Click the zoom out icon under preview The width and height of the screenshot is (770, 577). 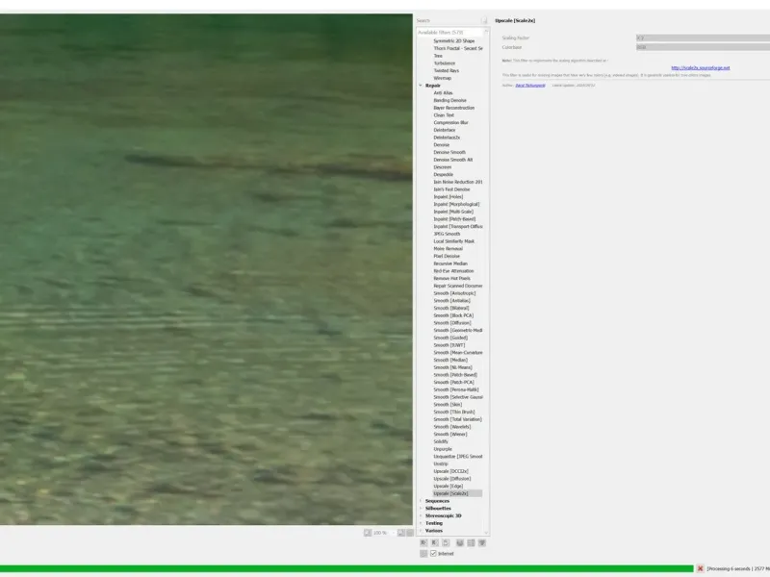point(368,533)
